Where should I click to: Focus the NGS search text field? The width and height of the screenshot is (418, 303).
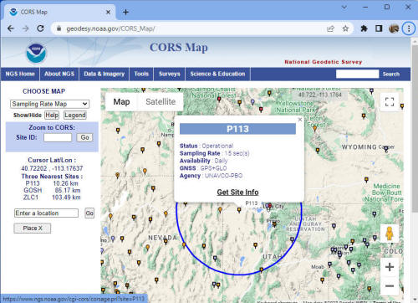click(x=357, y=74)
